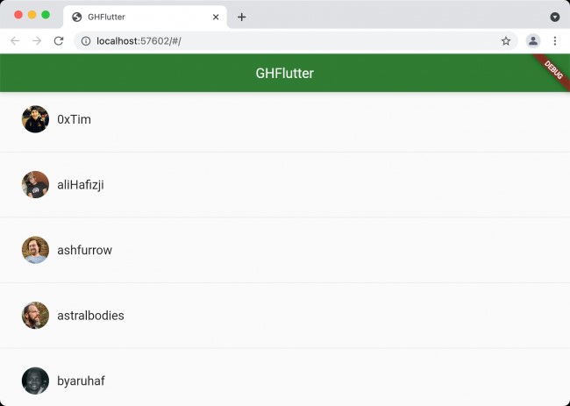
Task: Reload the current page
Action: coord(59,41)
